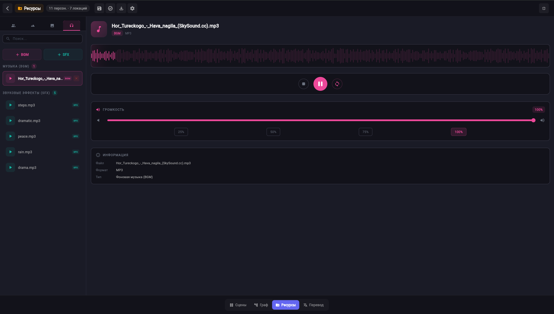Click the download export icon
Image resolution: width=554 pixels, height=314 pixels.
click(x=121, y=8)
